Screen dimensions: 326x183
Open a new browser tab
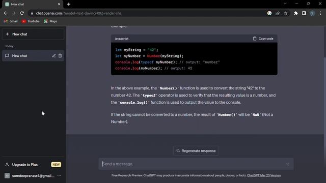(x=69, y=4)
